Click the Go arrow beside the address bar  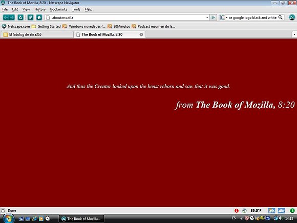(214, 17)
